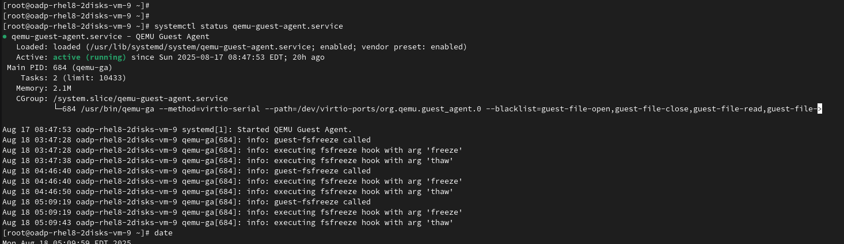Click the date command at the prompt

[163, 233]
